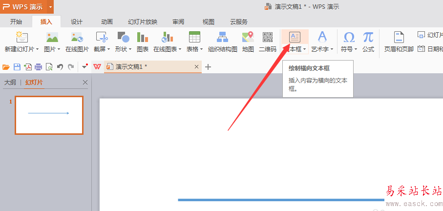Switch to the 设计 ribbon tab
Screen dimensions: 443x211
(77, 22)
